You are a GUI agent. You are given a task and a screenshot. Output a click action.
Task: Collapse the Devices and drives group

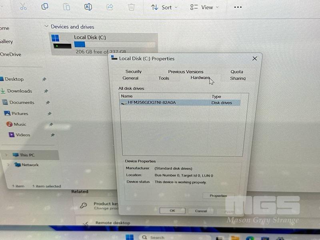click(x=46, y=27)
